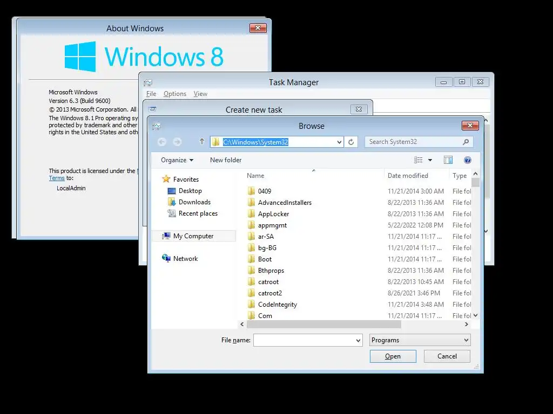Click the Create new task title icon
Image resolution: width=553 pixels, height=414 pixels.
pos(152,109)
